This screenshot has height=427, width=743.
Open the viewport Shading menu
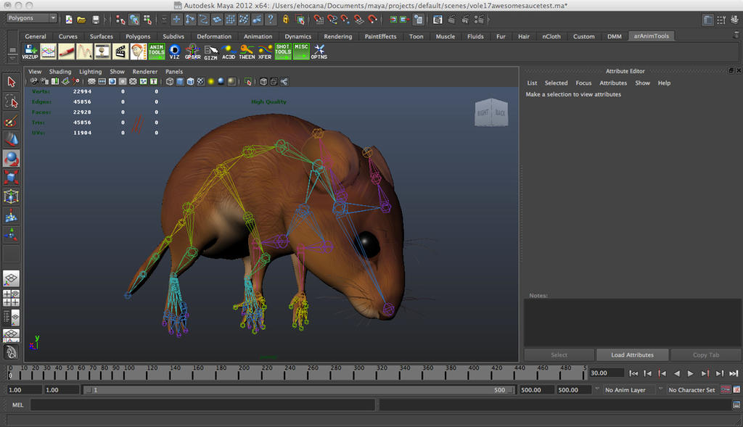tap(60, 72)
